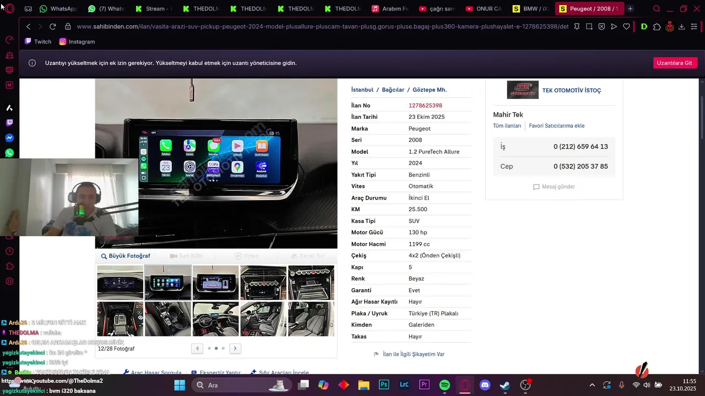This screenshot has height=396, width=705.
Task: Expand system tray hidden icons chevron
Action: [x=592, y=385]
